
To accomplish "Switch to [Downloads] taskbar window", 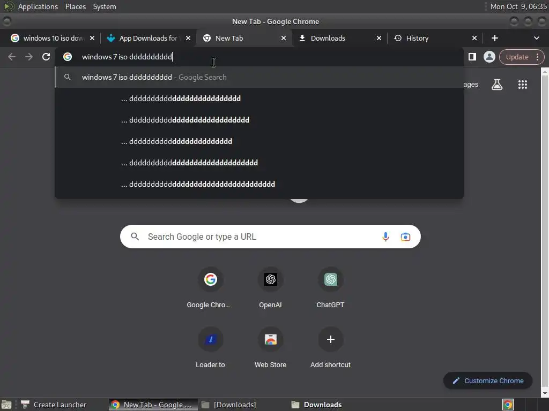I will pyautogui.click(x=229, y=405).
